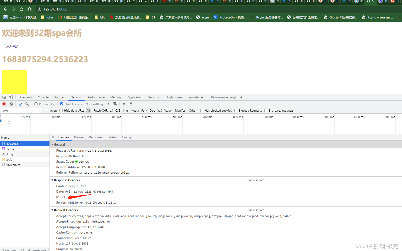The width and height of the screenshot is (402, 251).
Task: Enable the Preserve log checkbox
Action: (x=36, y=104)
